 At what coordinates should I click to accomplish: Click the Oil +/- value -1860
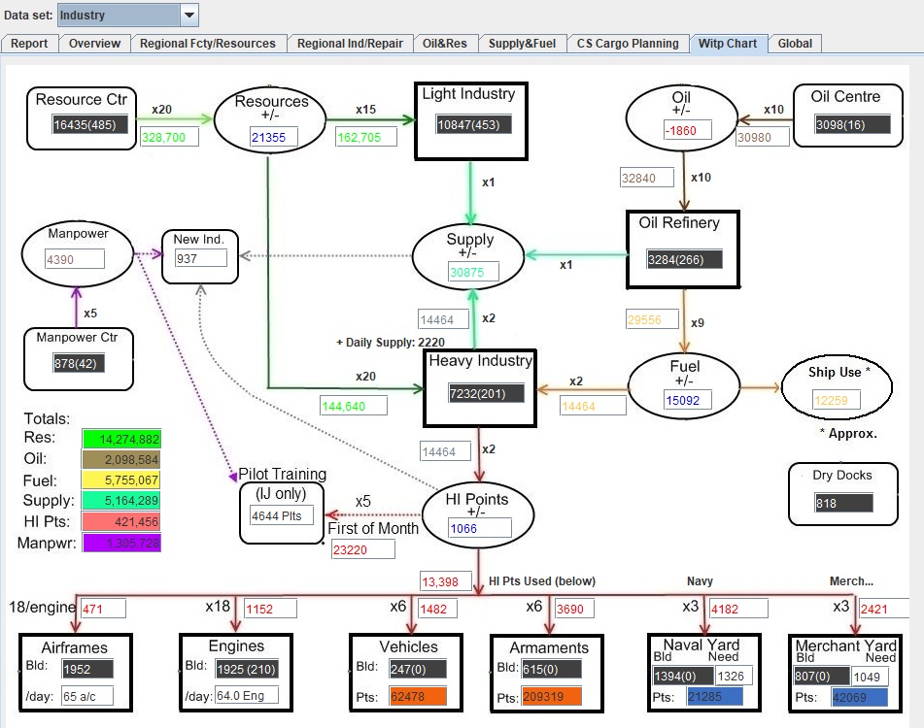coord(688,131)
